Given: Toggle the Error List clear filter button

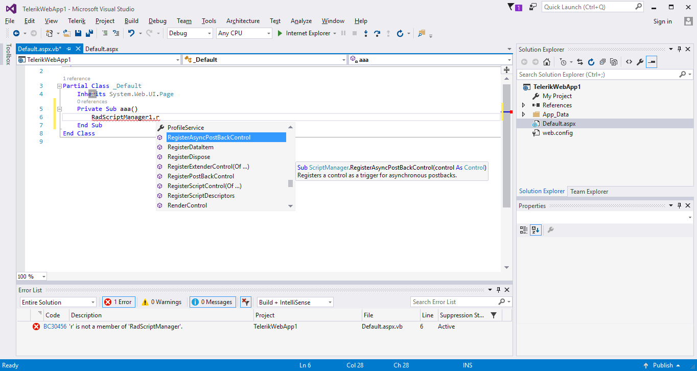Looking at the screenshot, I should [x=246, y=302].
